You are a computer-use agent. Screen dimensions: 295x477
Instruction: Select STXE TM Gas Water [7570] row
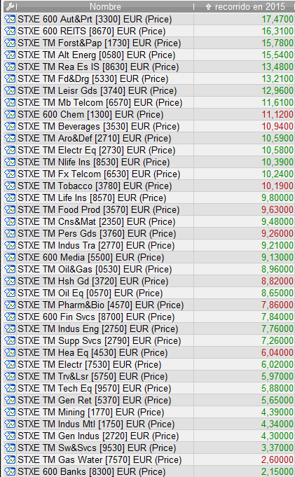[149, 459]
